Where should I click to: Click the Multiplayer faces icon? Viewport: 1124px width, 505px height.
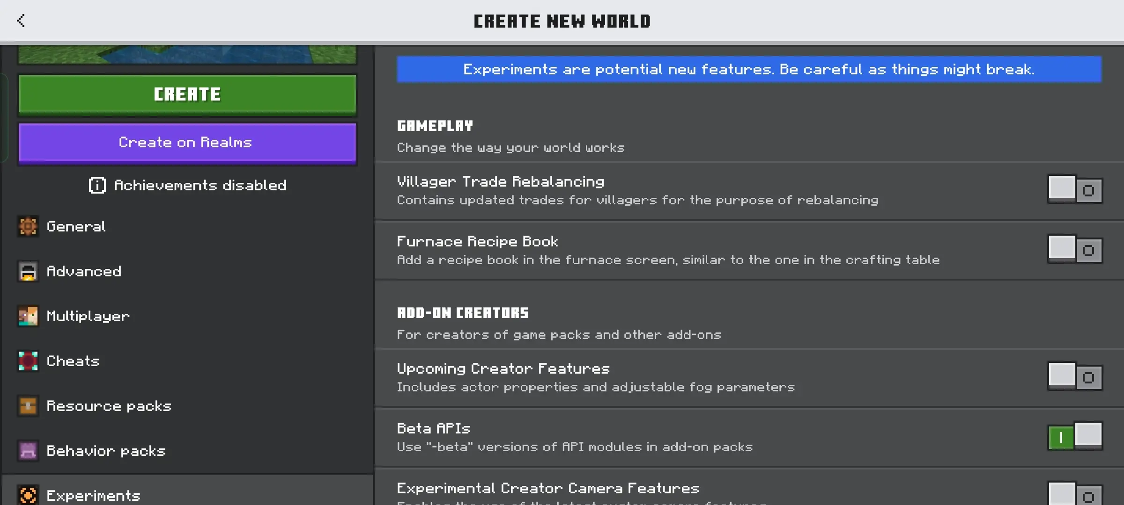pyautogui.click(x=28, y=316)
